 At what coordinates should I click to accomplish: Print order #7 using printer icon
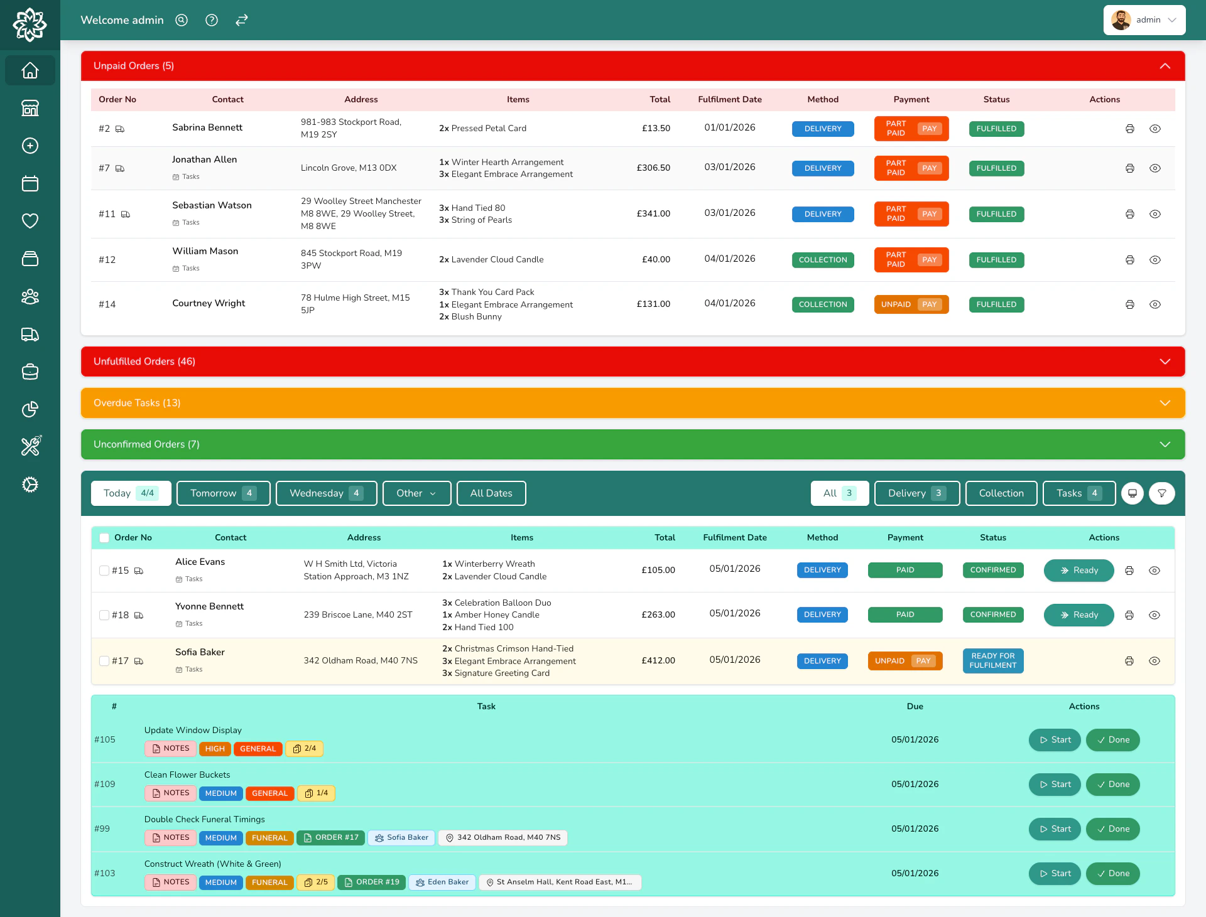coord(1129,168)
